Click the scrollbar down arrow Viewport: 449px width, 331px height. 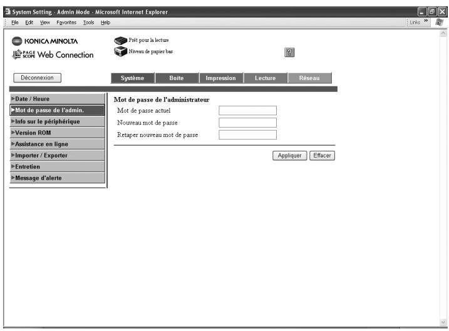(x=443, y=322)
